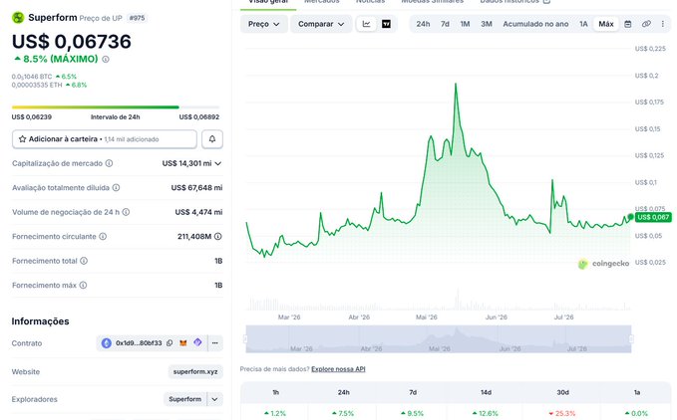
Task: Click info icon beside 211,408M value
Action: point(218,236)
